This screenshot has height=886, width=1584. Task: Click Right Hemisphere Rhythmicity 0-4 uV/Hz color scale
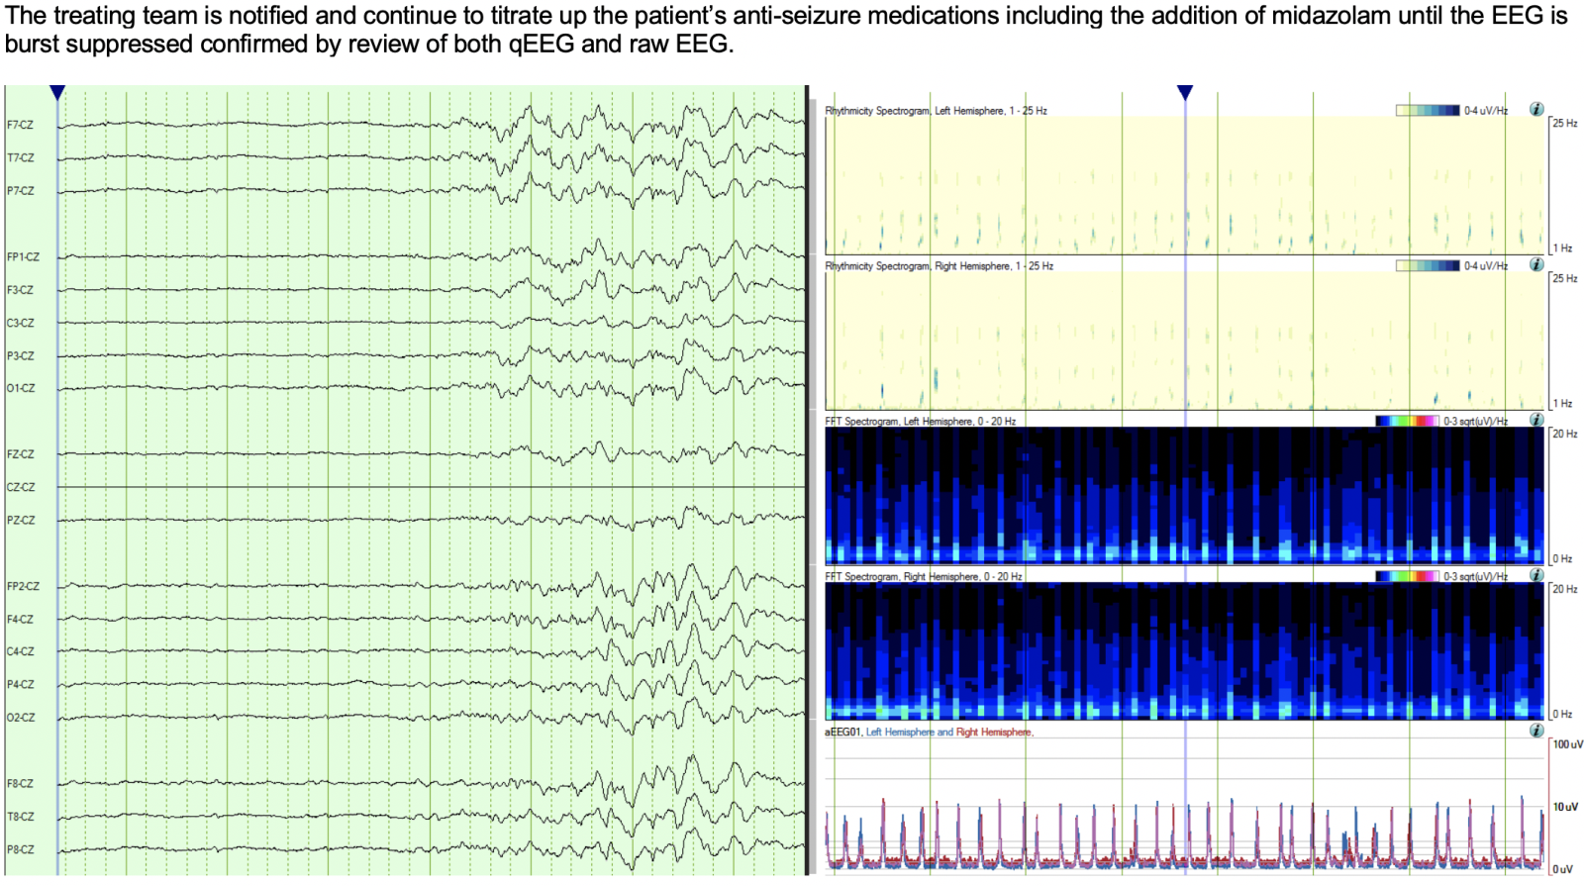point(1428,266)
